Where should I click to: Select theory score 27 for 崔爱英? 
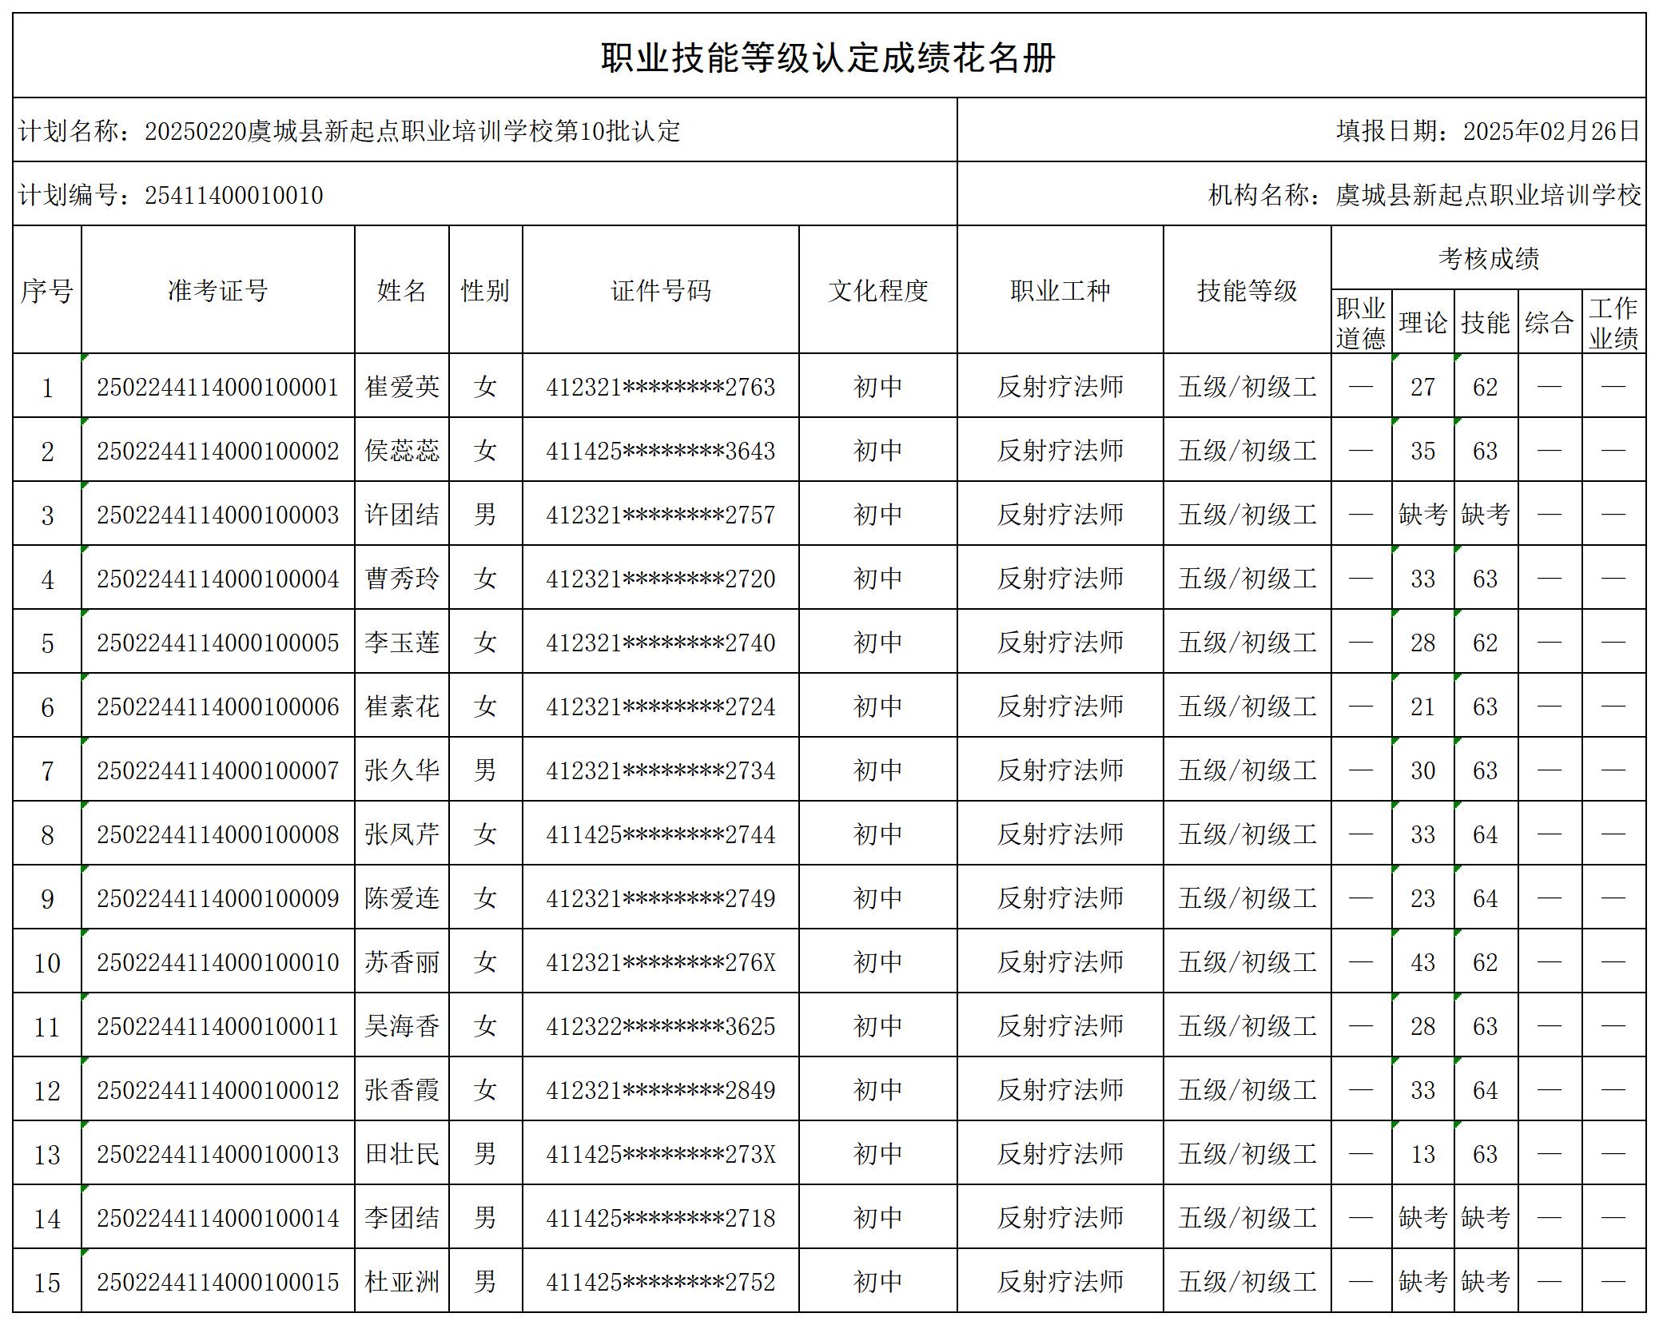(1423, 387)
